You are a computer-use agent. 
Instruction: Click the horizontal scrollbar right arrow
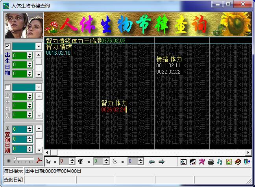click(x=249, y=153)
